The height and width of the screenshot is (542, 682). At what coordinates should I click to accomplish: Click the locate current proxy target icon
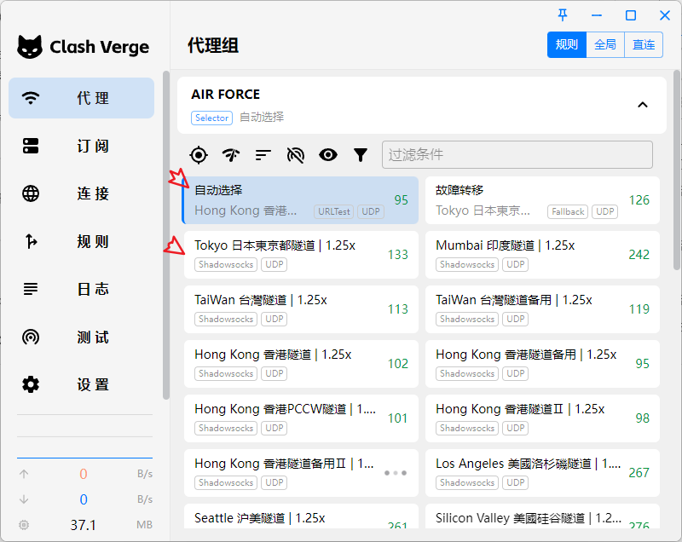[x=199, y=154]
